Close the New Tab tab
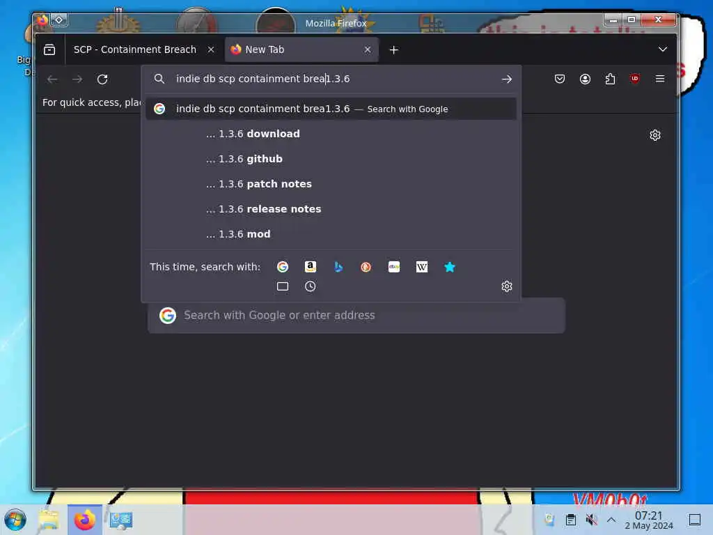 point(368,49)
